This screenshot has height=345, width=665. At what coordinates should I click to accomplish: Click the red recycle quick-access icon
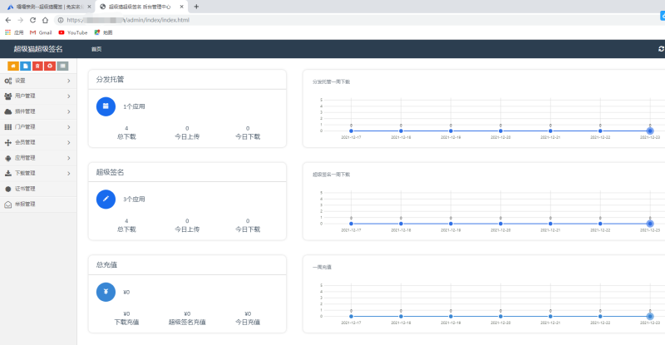coord(50,66)
